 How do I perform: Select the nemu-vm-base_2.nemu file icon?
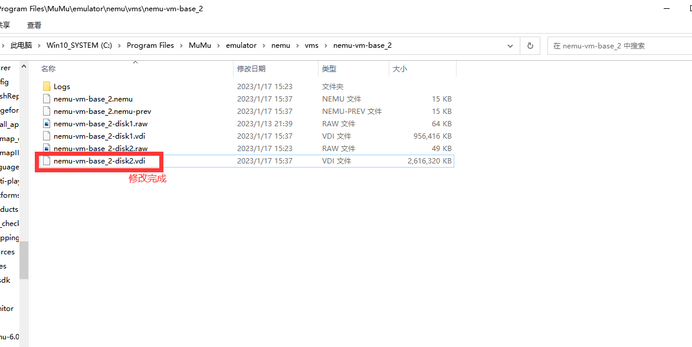[47, 99]
